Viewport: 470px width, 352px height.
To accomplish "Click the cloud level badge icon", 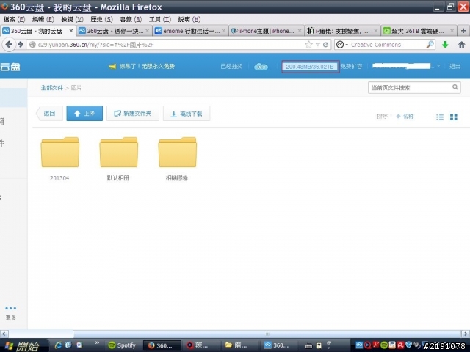I will click(261, 67).
